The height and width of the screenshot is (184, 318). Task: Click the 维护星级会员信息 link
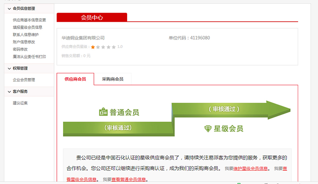tap(250, 169)
